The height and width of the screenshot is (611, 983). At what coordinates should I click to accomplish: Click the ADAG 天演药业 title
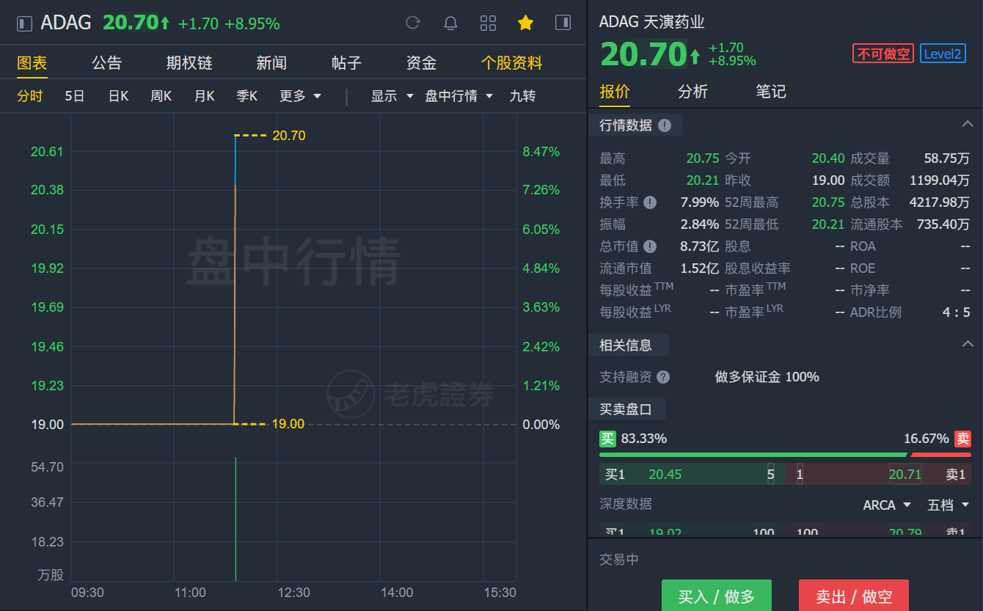(652, 22)
